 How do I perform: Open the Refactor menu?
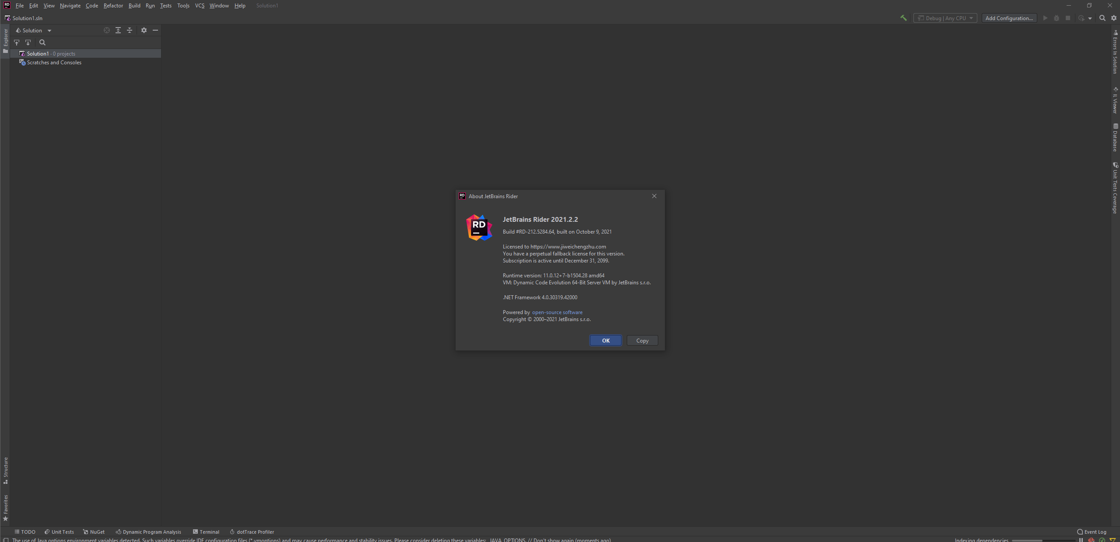tap(113, 6)
